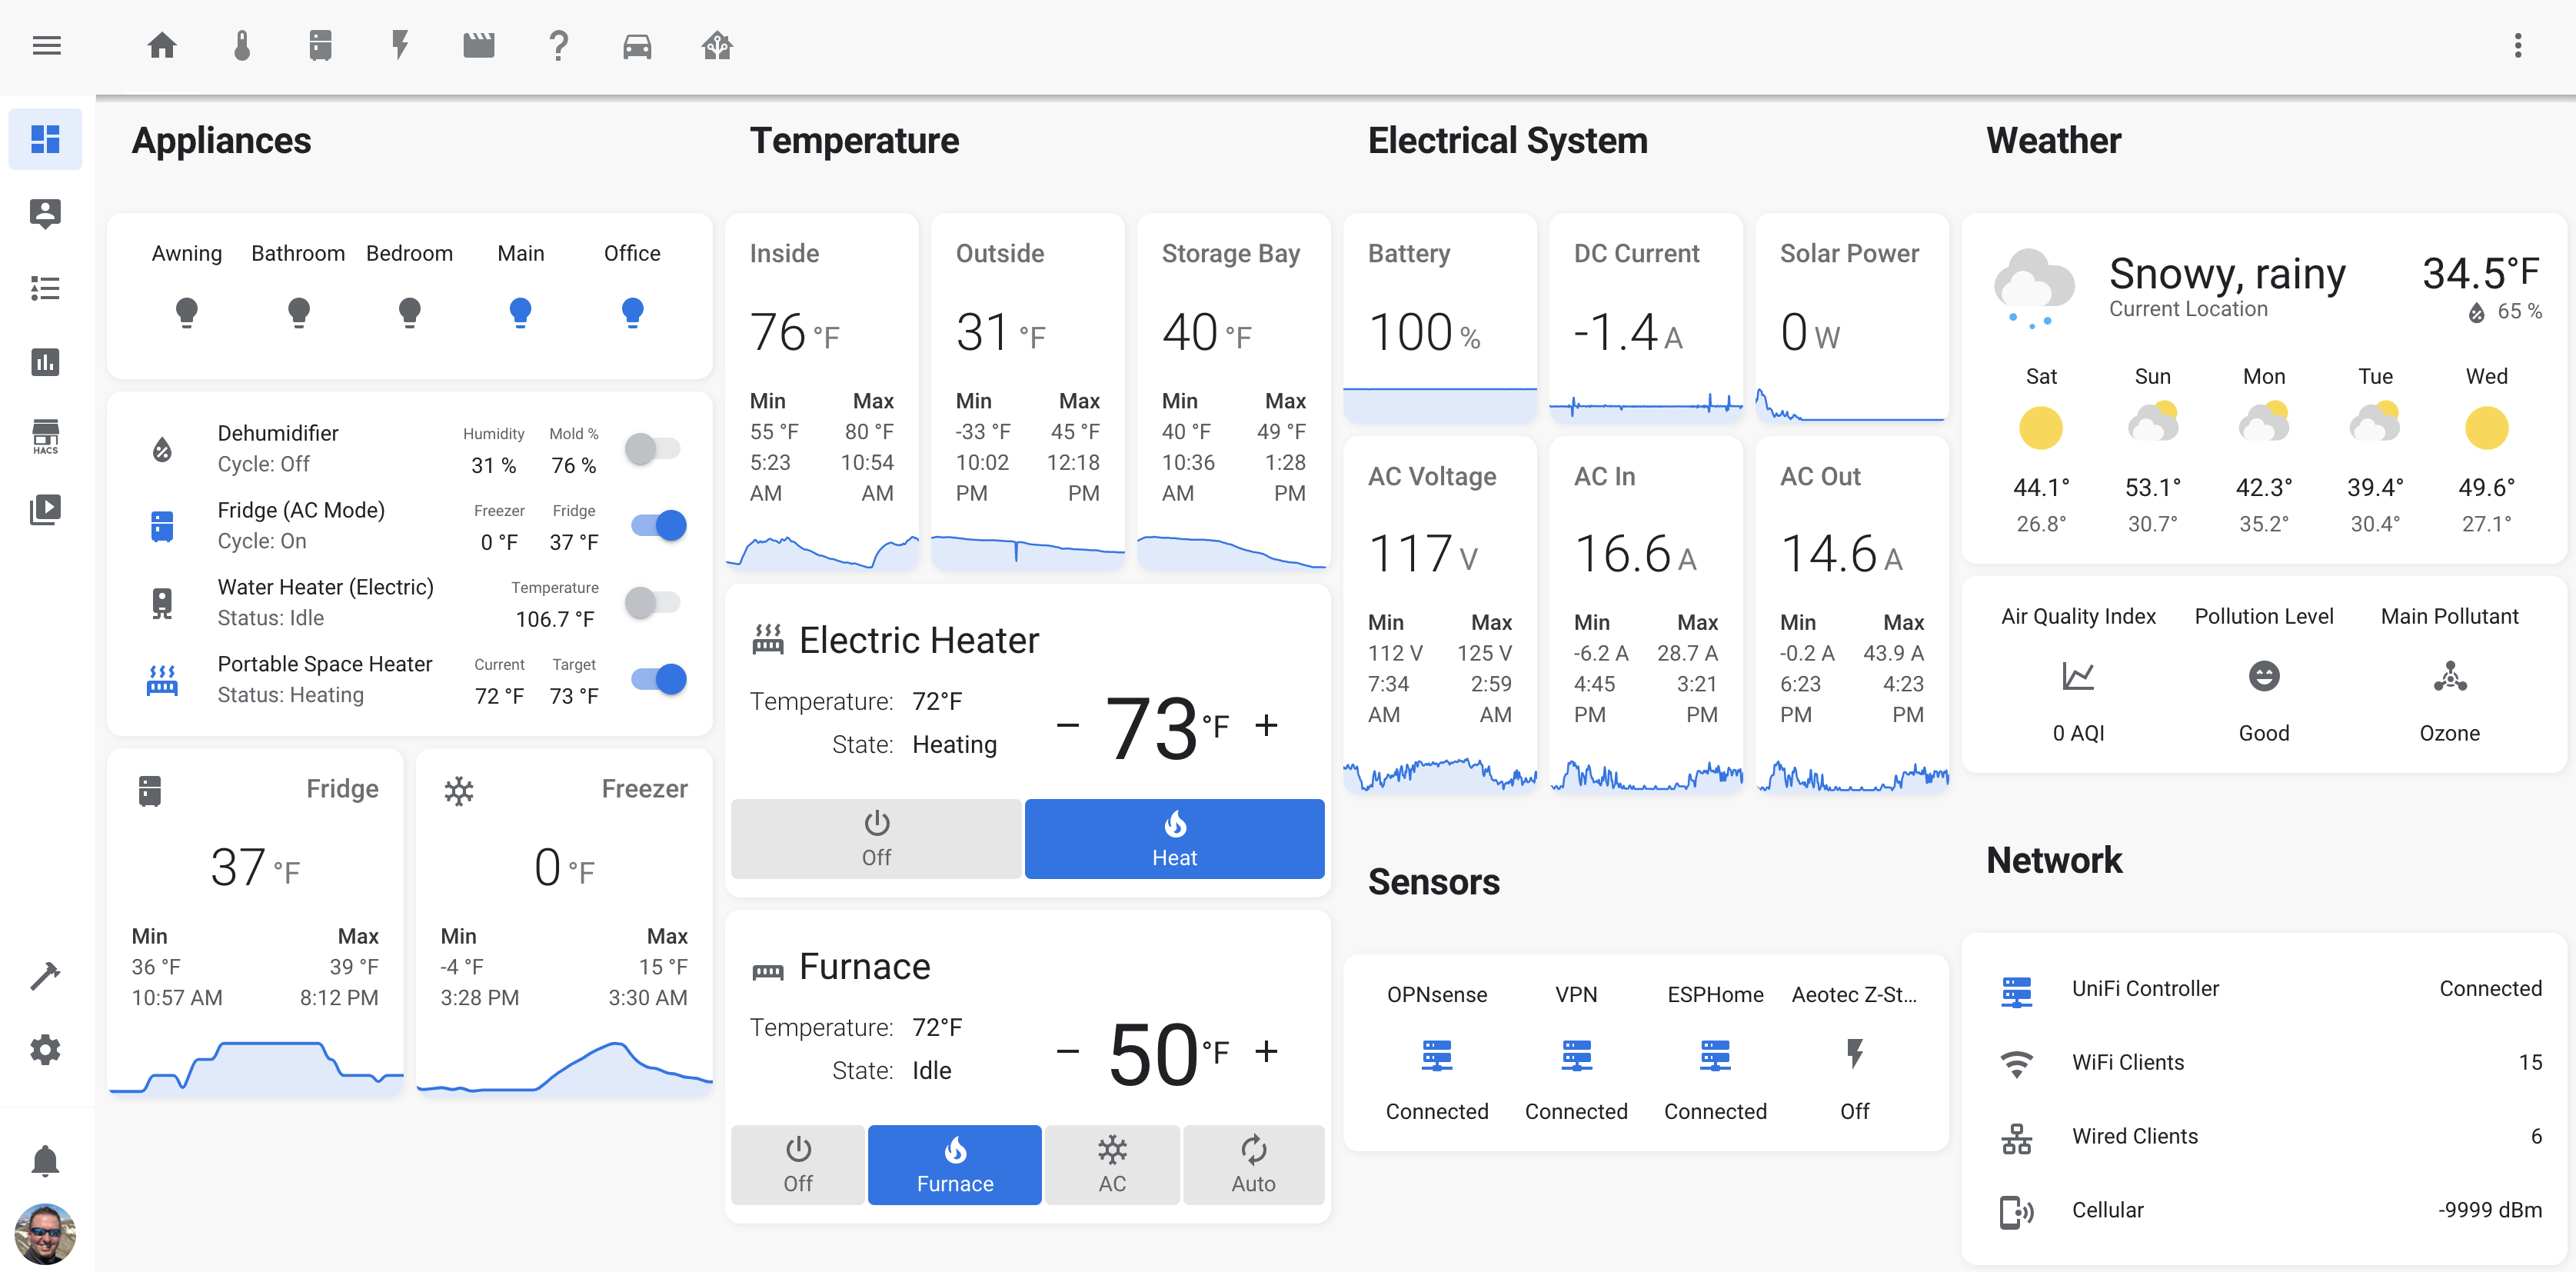Switch to the car dashboard tab

(637, 45)
